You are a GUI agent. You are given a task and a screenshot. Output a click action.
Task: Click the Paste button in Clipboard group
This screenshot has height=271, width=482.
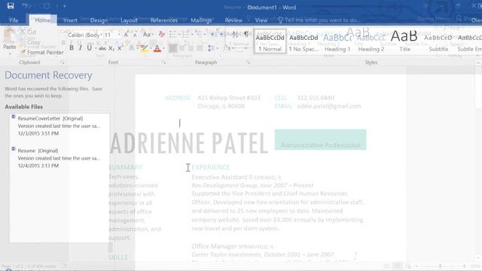coord(9,39)
